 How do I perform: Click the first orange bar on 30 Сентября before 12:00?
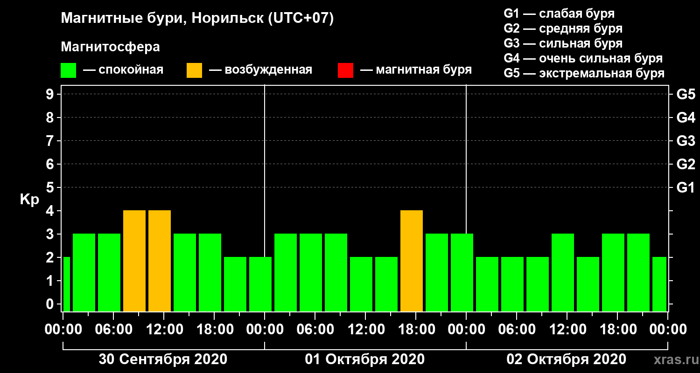(x=134, y=261)
